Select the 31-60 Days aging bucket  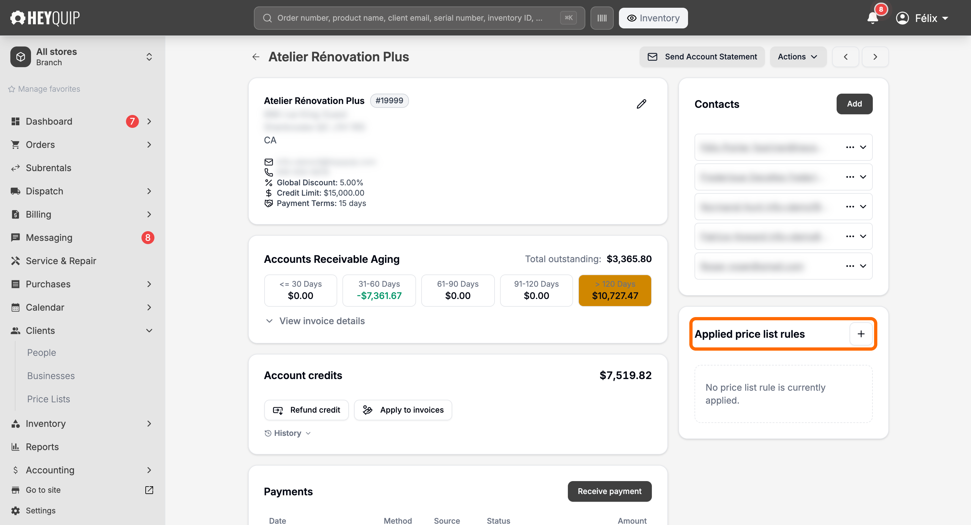coord(379,291)
